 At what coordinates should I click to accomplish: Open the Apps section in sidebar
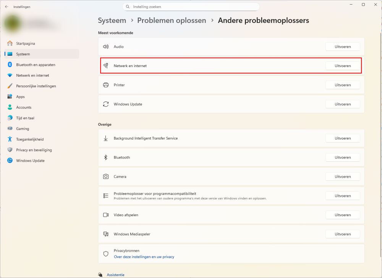point(20,97)
